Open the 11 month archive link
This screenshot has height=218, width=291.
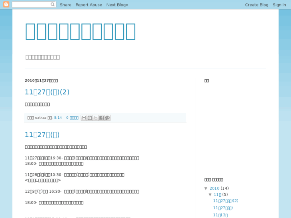coord(217,194)
